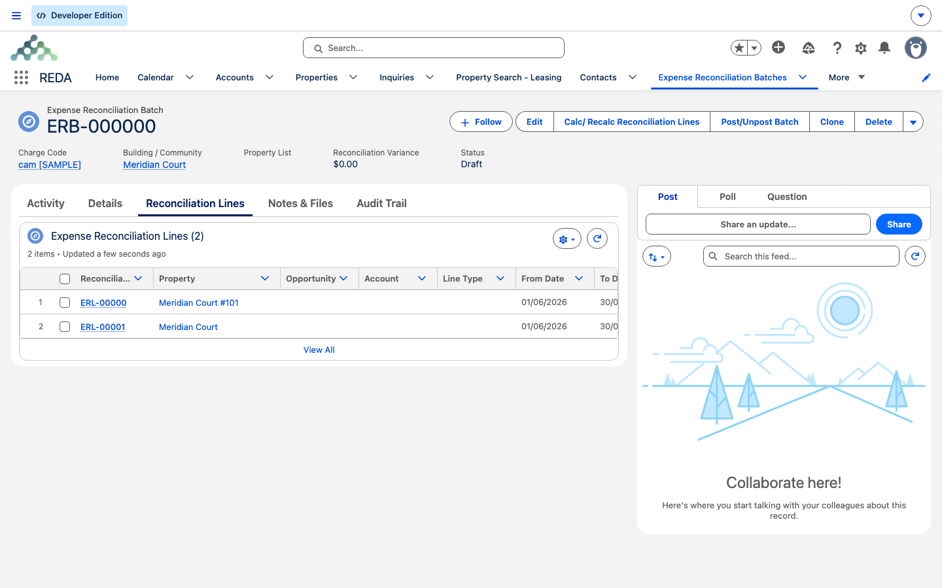Viewport: 942px width, 588px height.
Task: Switch to the Details tab
Action: [105, 203]
